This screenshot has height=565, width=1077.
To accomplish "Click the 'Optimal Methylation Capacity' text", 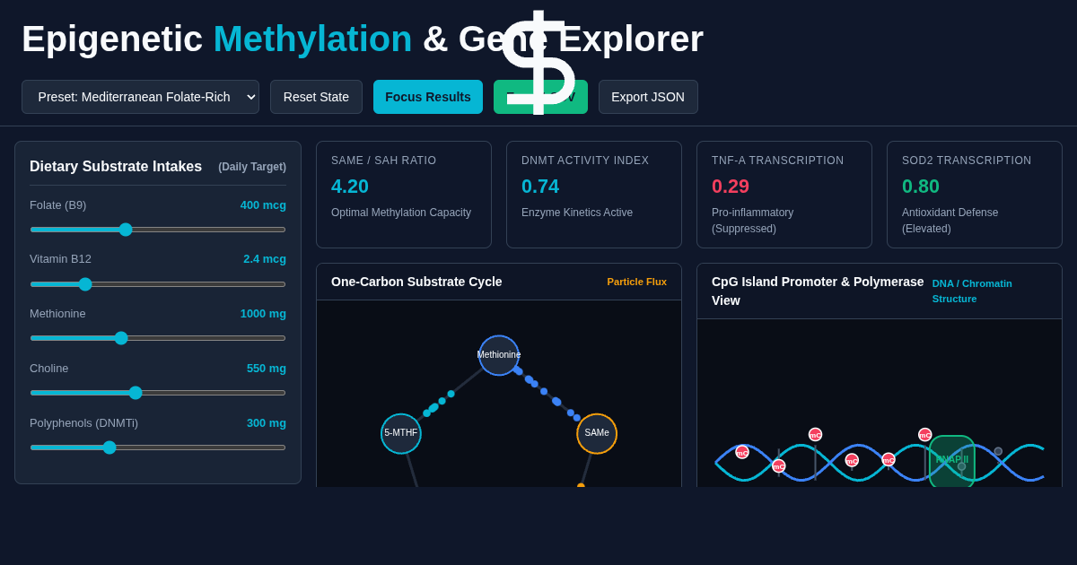I will click(x=401, y=213).
